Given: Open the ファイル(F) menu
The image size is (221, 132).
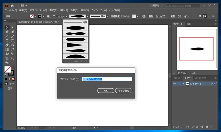Looking at the screenshot, I should coord(11,10).
